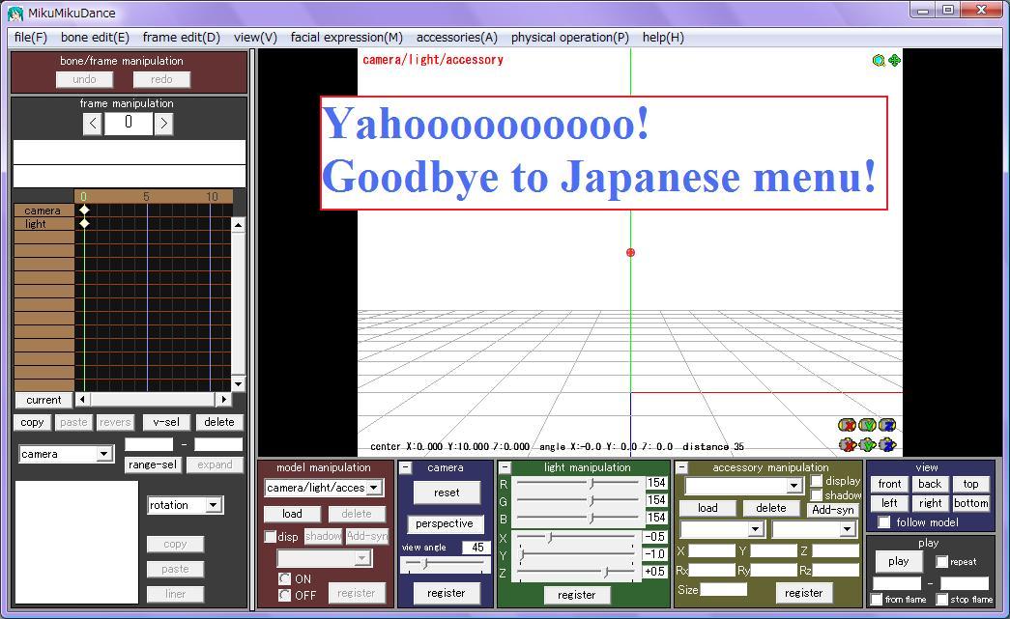Toggle accessory display checkbox
The image size is (1010, 619).
(x=817, y=481)
